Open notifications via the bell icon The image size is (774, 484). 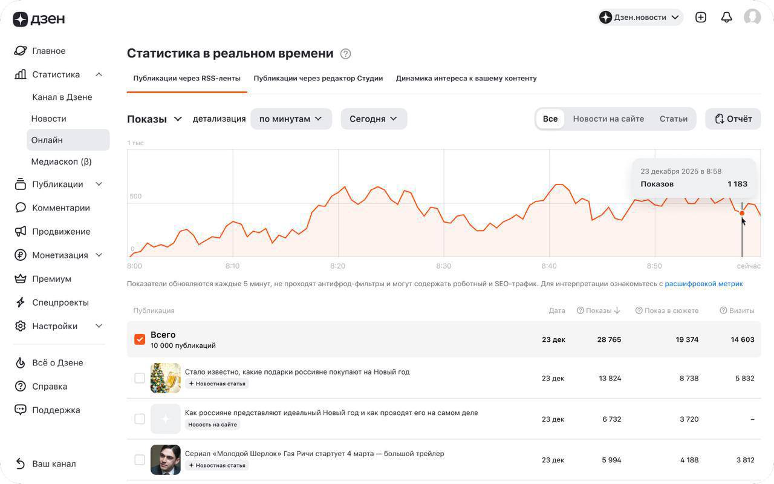726,17
